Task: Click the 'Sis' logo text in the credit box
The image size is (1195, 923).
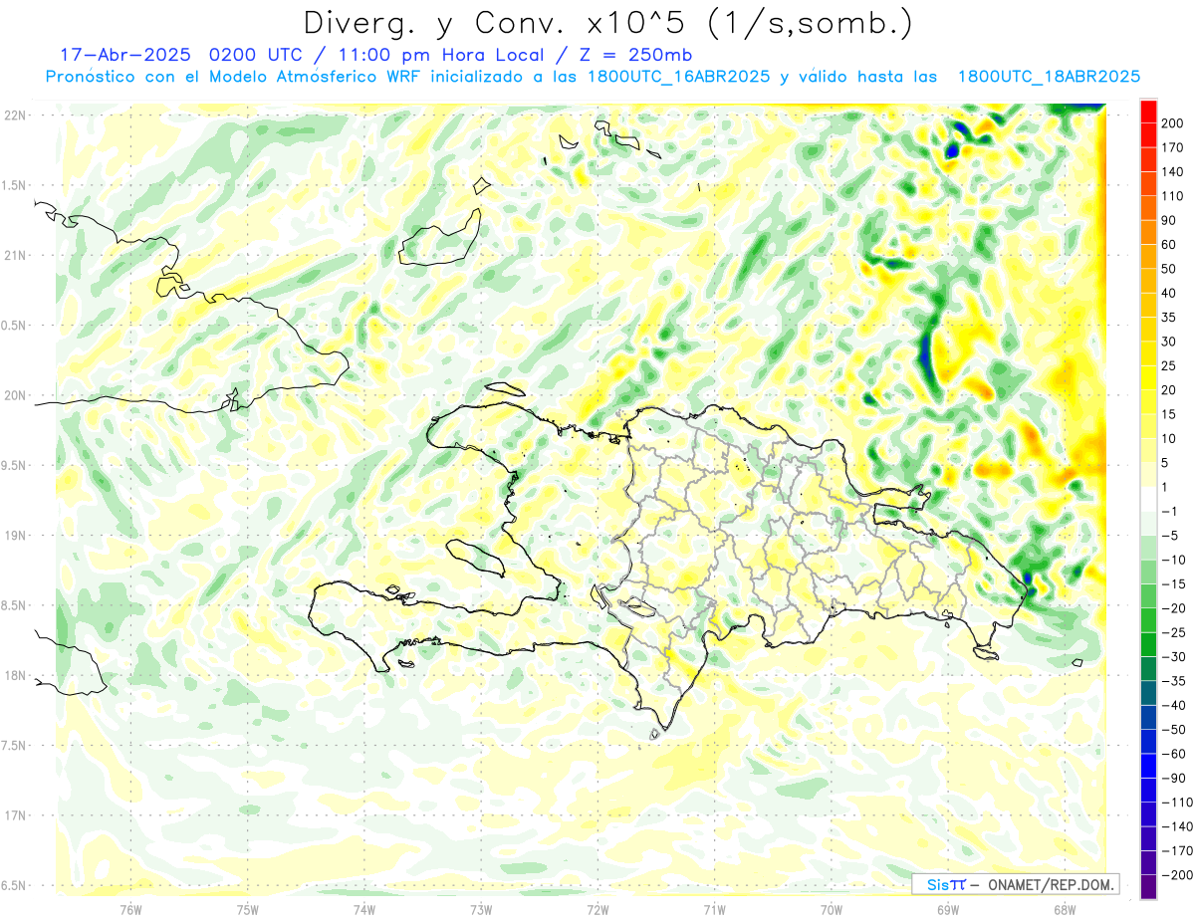Action: [x=937, y=884]
